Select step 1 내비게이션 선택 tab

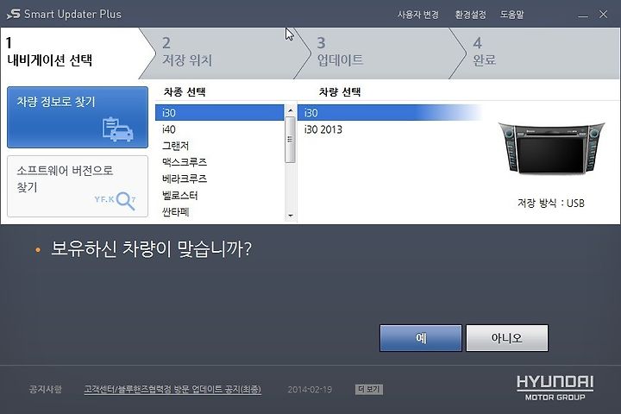click(72, 53)
